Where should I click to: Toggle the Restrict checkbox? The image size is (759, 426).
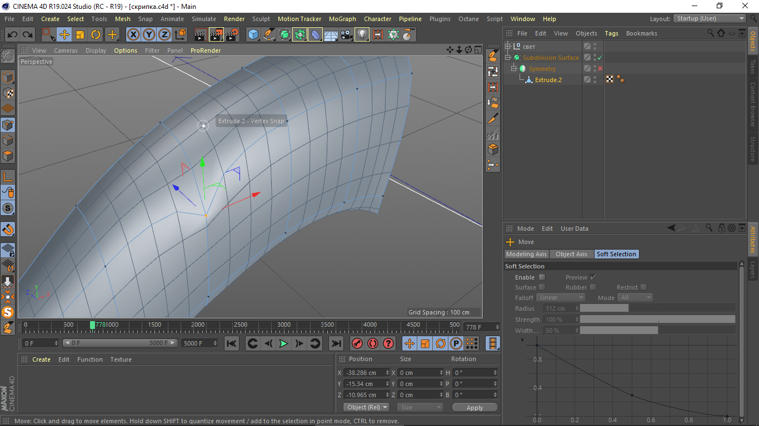coord(643,287)
